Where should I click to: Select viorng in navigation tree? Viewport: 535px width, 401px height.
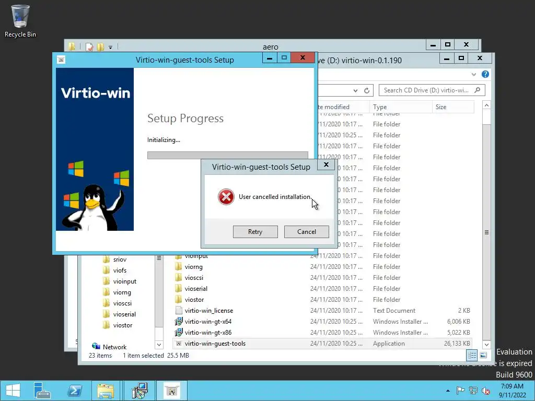pos(122,292)
